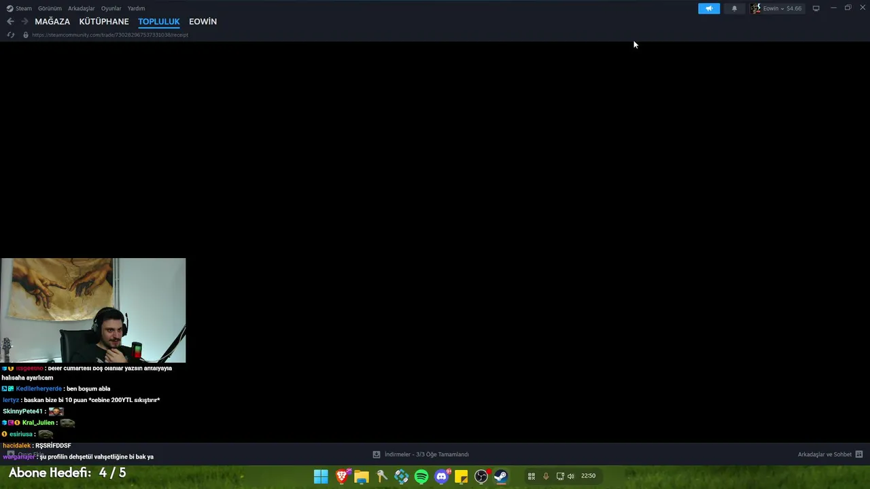
Task: Click hacidalek username in chat
Action: (x=16, y=446)
